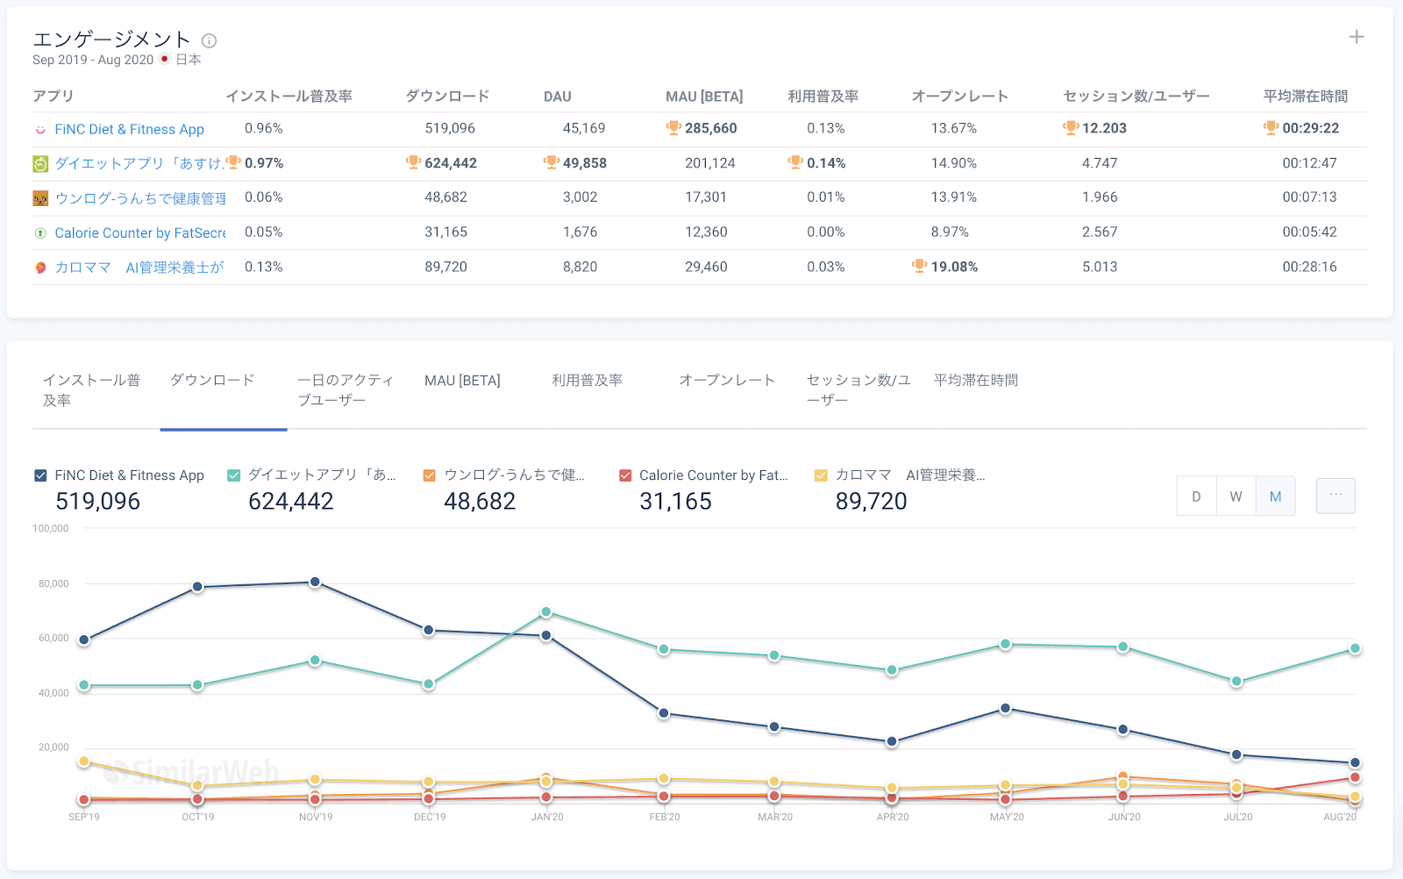Uncheck the ダイエットアプリ legend checkbox
Image resolution: width=1403 pixels, height=879 pixels.
click(233, 475)
